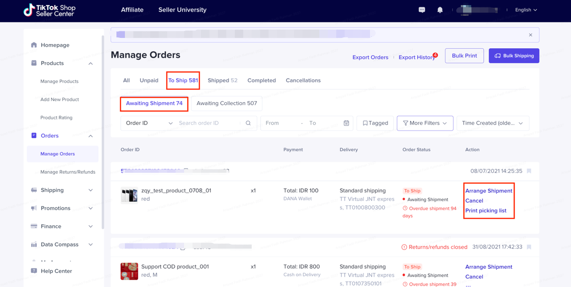Bookmark the first order with flag icon
The width and height of the screenshot is (571, 287).
coord(529,171)
